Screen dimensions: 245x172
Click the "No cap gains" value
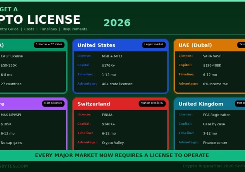(11, 143)
